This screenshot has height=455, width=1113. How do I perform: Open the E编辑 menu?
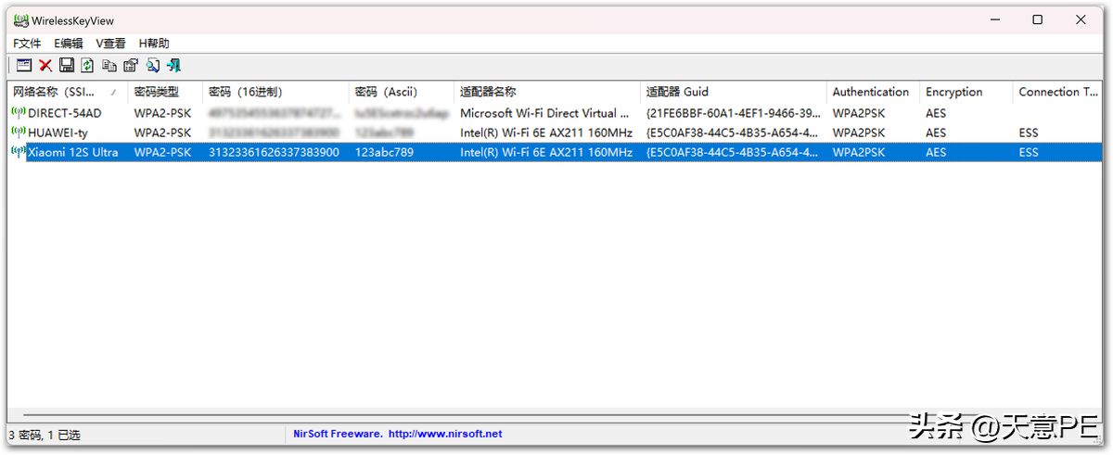tap(68, 43)
